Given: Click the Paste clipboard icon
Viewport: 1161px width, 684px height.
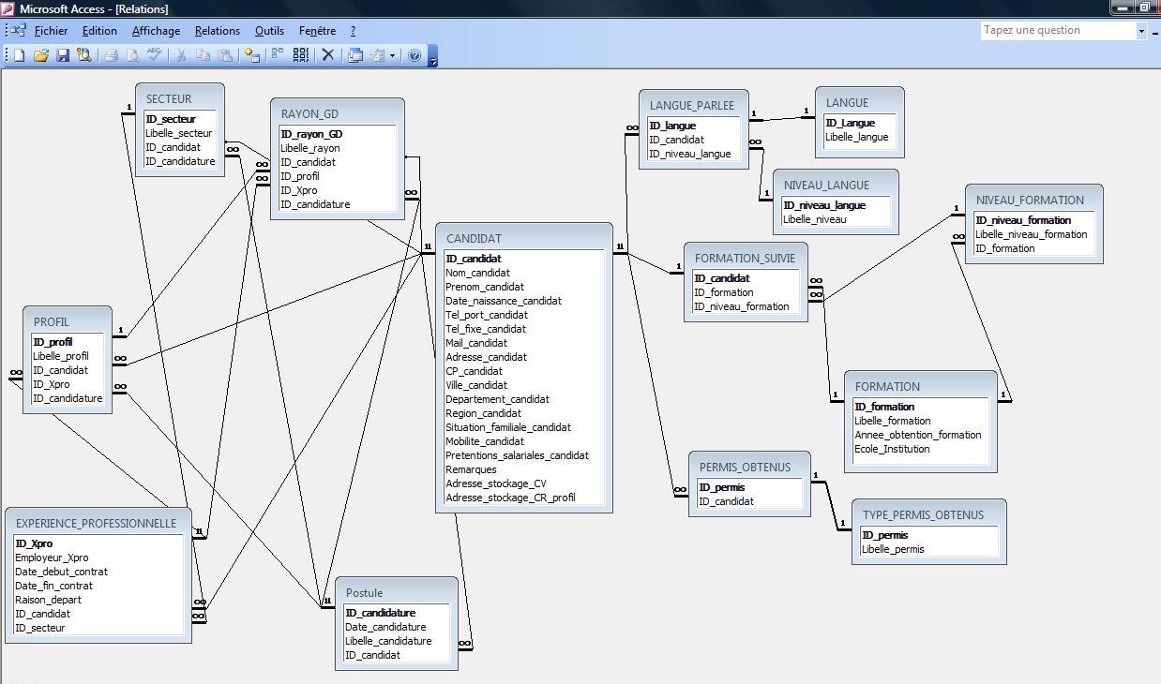Looking at the screenshot, I should pos(225,55).
